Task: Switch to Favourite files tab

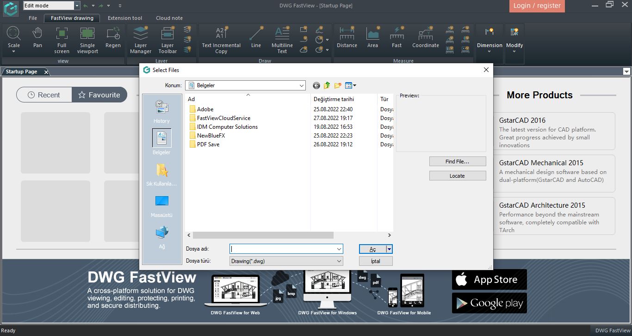Action: point(99,95)
